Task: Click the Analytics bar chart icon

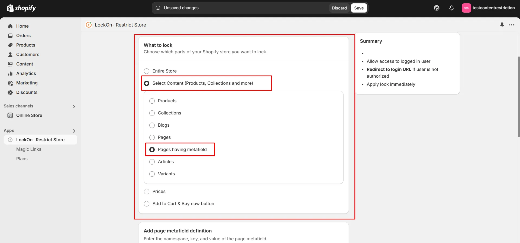Action: (x=10, y=73)
